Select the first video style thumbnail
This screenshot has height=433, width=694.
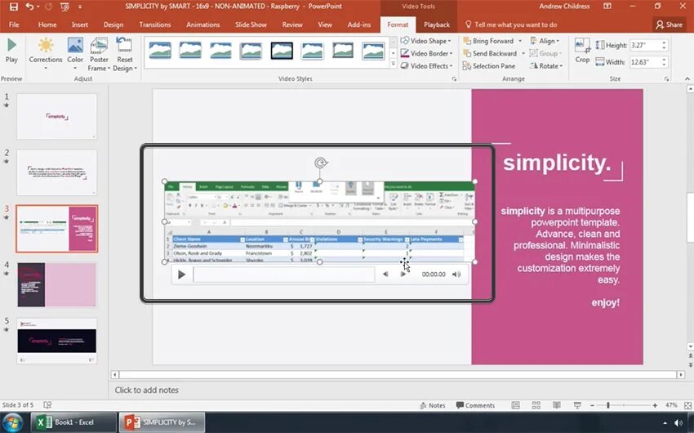[x=160, y=51]
